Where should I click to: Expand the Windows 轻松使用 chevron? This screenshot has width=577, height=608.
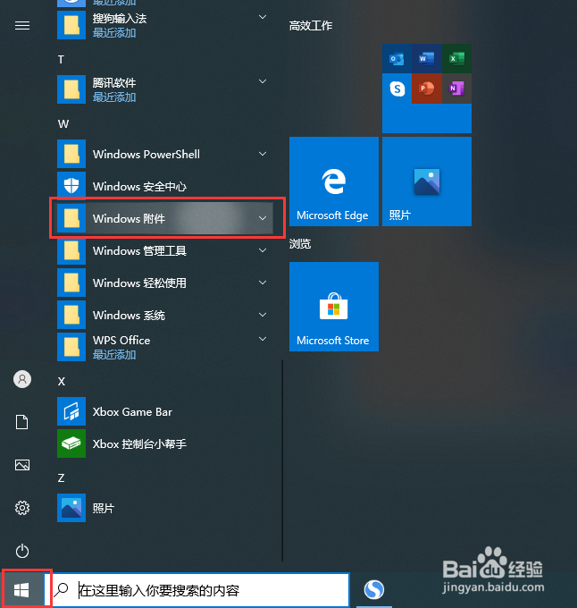(x=263, y=283)
